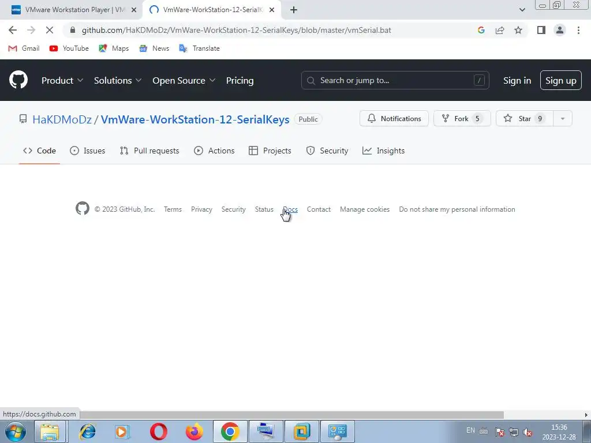Stop page loading with X button
Screen dimensions: 591x443
pos(50,30)
